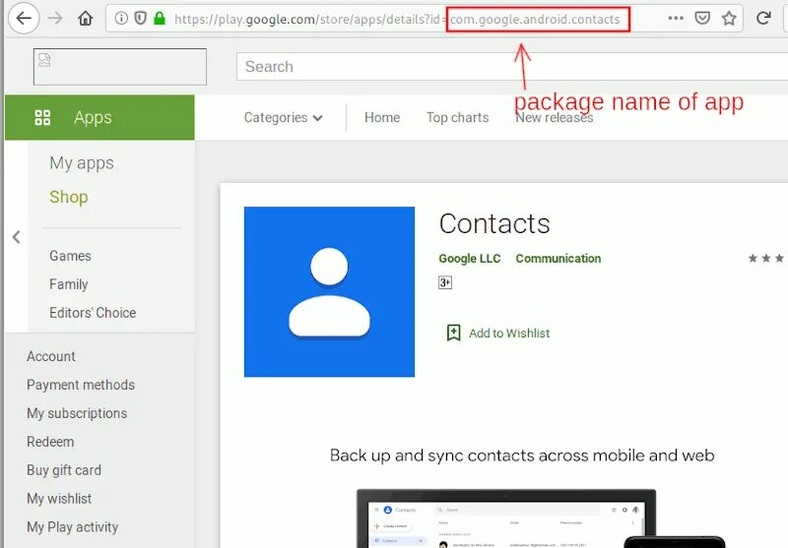Viewport: 788px width, 548px height.
Task: Click the 'Back up and sync contacts' heading
Action: [x=522, y=456]
